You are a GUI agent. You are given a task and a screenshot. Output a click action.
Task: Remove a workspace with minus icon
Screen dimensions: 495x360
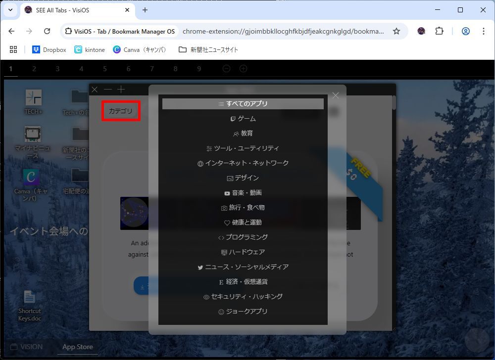click(226, 68)
